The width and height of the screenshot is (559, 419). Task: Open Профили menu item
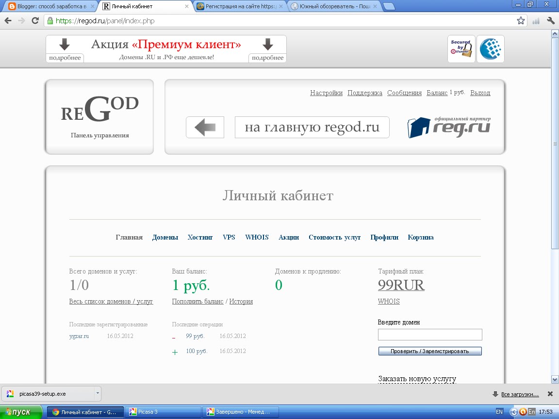[384, 237]
